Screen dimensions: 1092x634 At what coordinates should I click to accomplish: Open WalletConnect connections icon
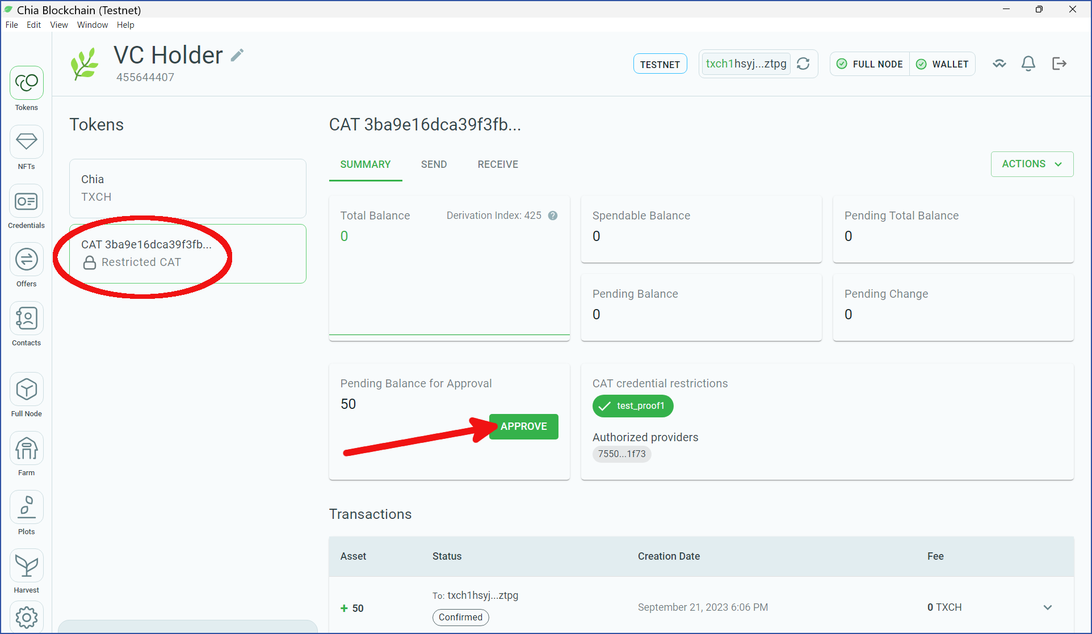pyautogui.click(x=999, y=64)
